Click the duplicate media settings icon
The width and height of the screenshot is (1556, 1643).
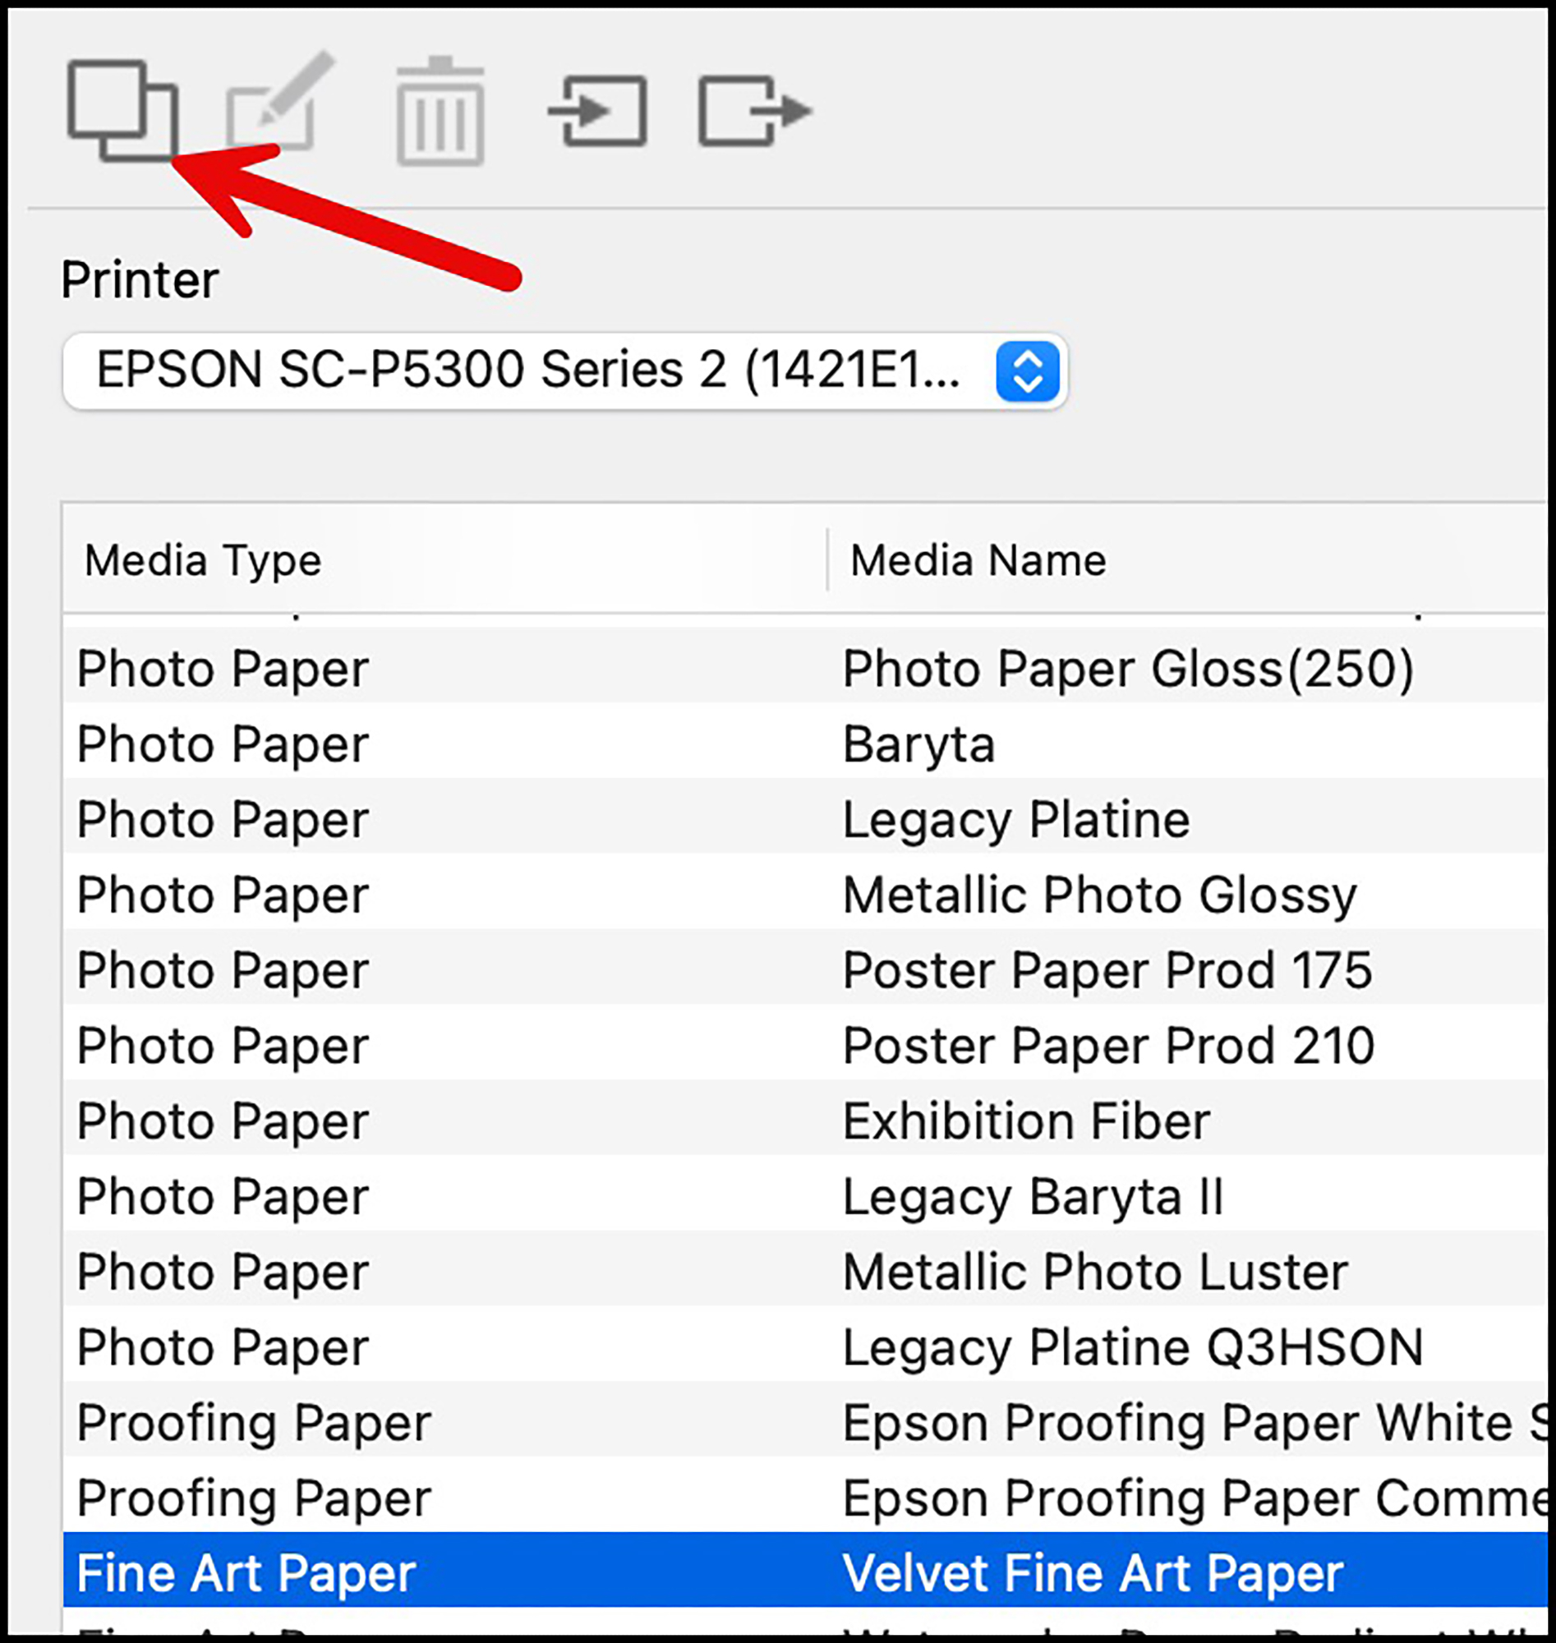[122, 109]
